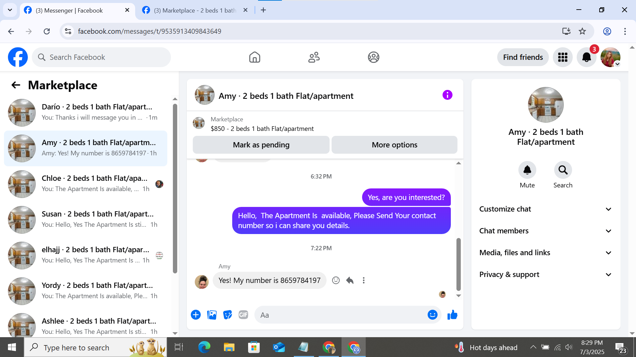636x357 pixels.
Task: Click the Aa message input field
Action: (341, 315)
